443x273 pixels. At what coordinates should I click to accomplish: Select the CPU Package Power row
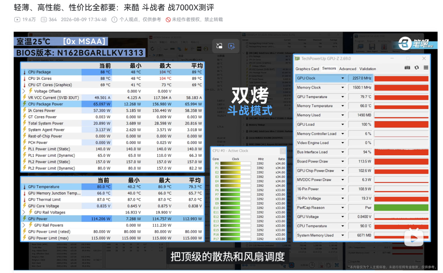[112, 104]
